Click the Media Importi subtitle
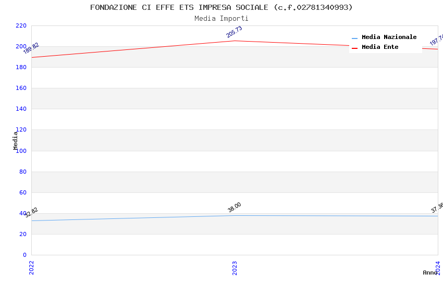This screenshot has height=286, width=443. [x=221, y=19]
